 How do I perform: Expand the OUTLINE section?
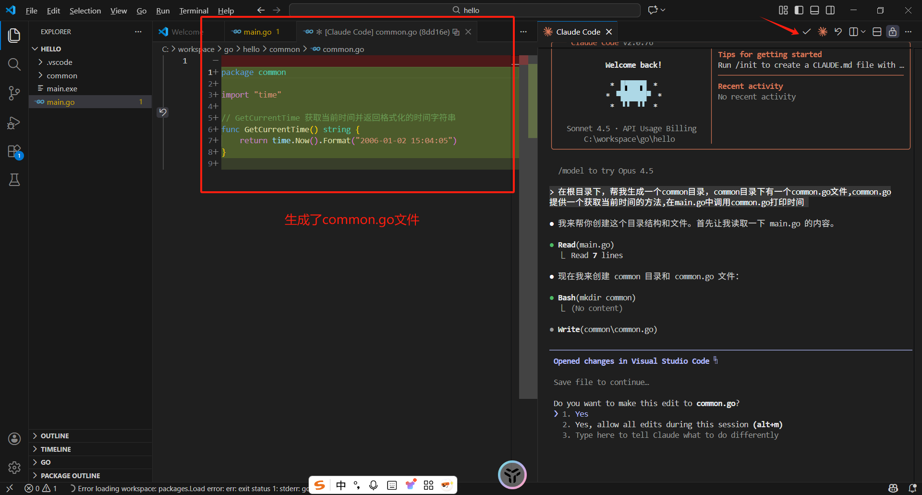(91, 436)
